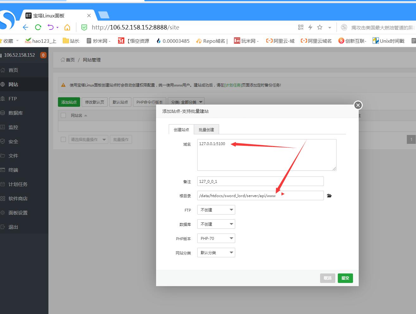Open the QR code icon in address bar
Viewport: 416px width, 314px height.
(x=301, y=27)
